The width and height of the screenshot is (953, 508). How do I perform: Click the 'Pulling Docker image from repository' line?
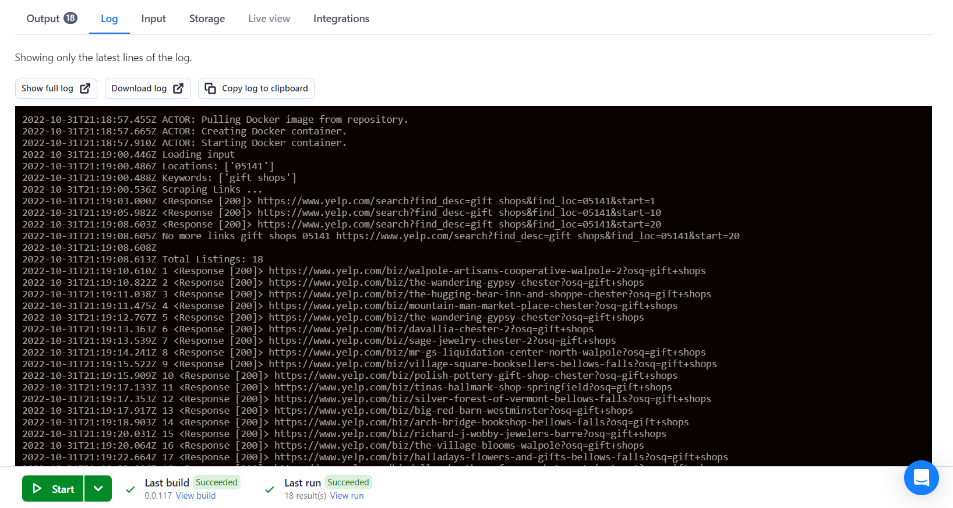pos(216,120)
